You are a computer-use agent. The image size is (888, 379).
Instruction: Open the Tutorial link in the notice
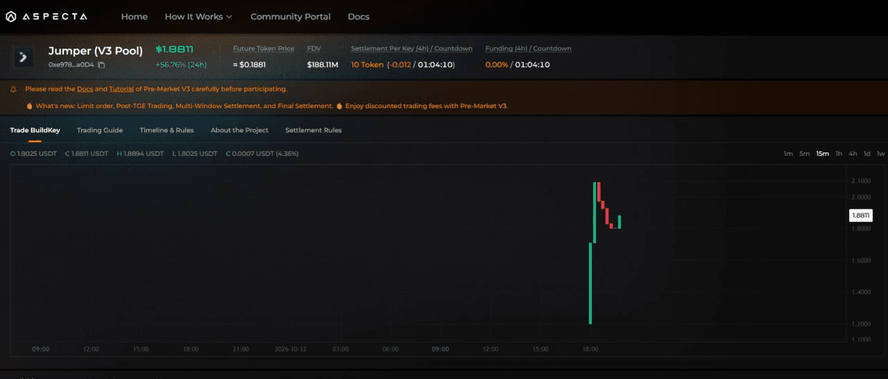121,89
